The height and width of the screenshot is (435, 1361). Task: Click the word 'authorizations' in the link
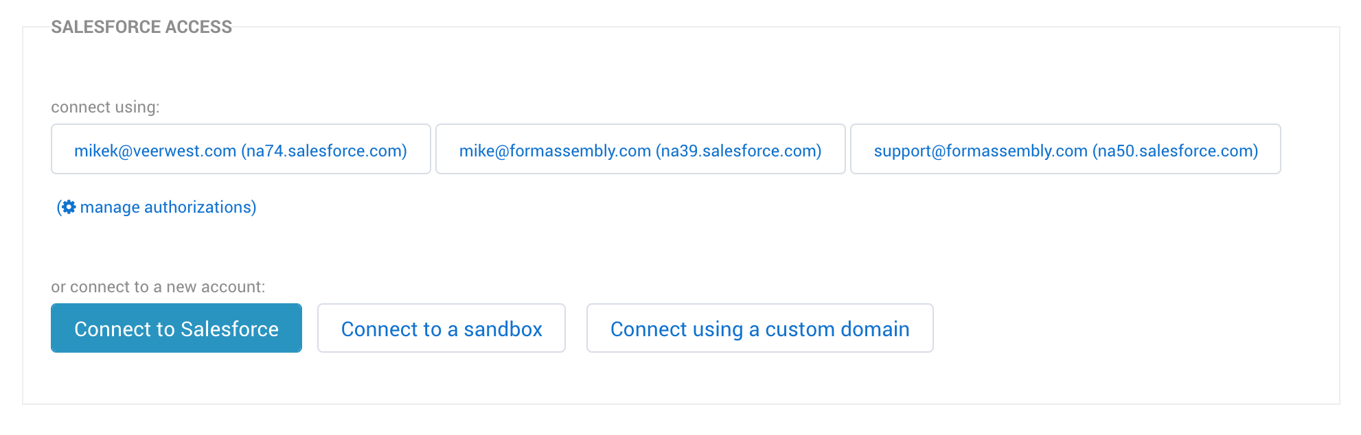pyautogui.click(x=200, y=207)
